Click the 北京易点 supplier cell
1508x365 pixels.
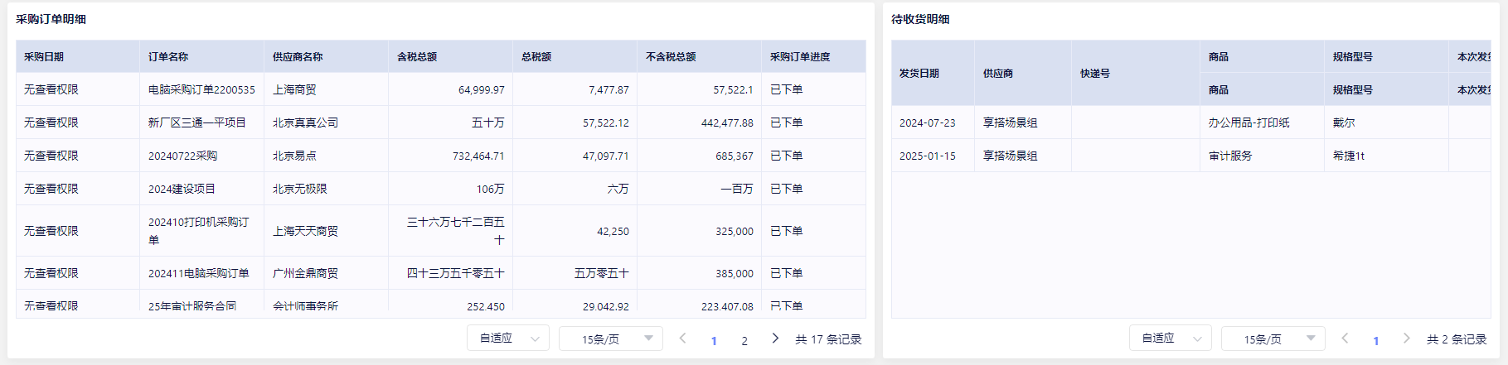294,156
